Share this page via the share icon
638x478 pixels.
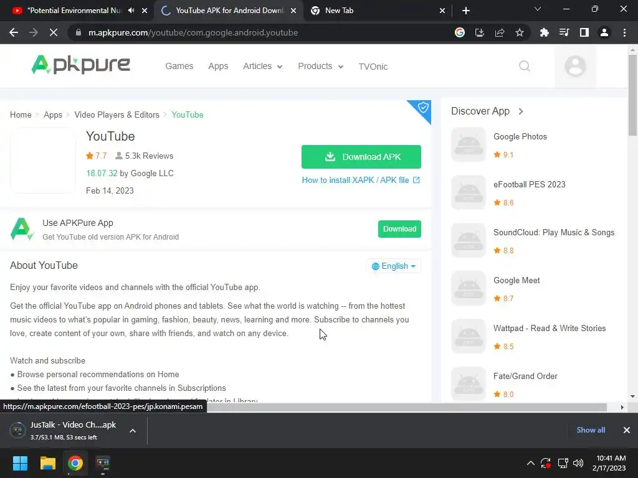[x=500, y=32]
